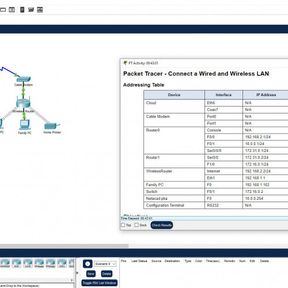Click the dark server-tower toolbar icon
The height and width of the screenshot is (288, 288).
point(22,10)
